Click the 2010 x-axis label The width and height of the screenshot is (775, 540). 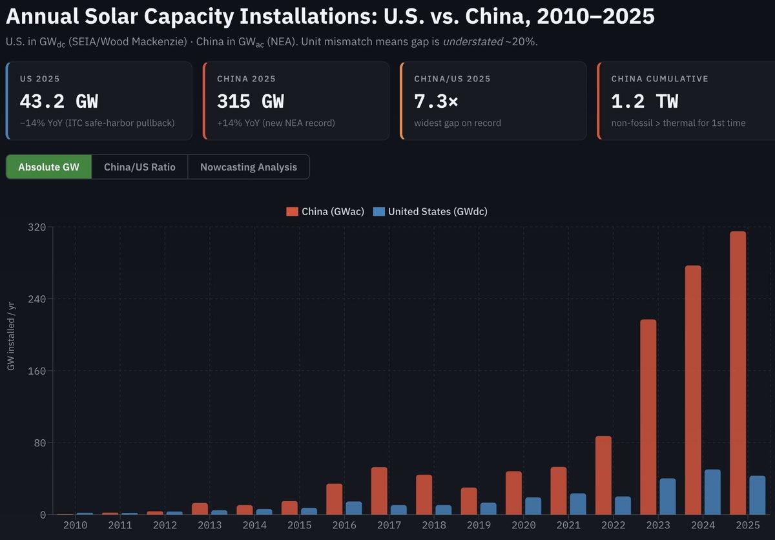pyautogui.click(x=76, y=526)
